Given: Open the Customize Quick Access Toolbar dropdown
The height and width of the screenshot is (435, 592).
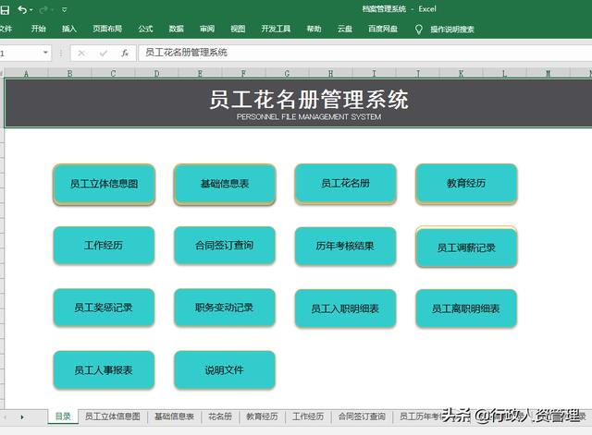Looking at the screenshot, I should [x=64, y=9].
